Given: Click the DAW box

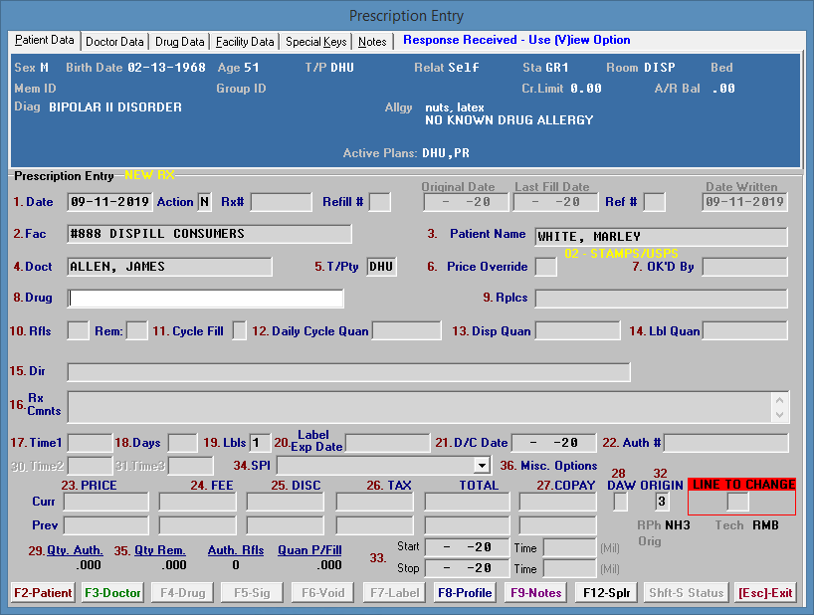Looking at the screenshot, I should point(620,502).
